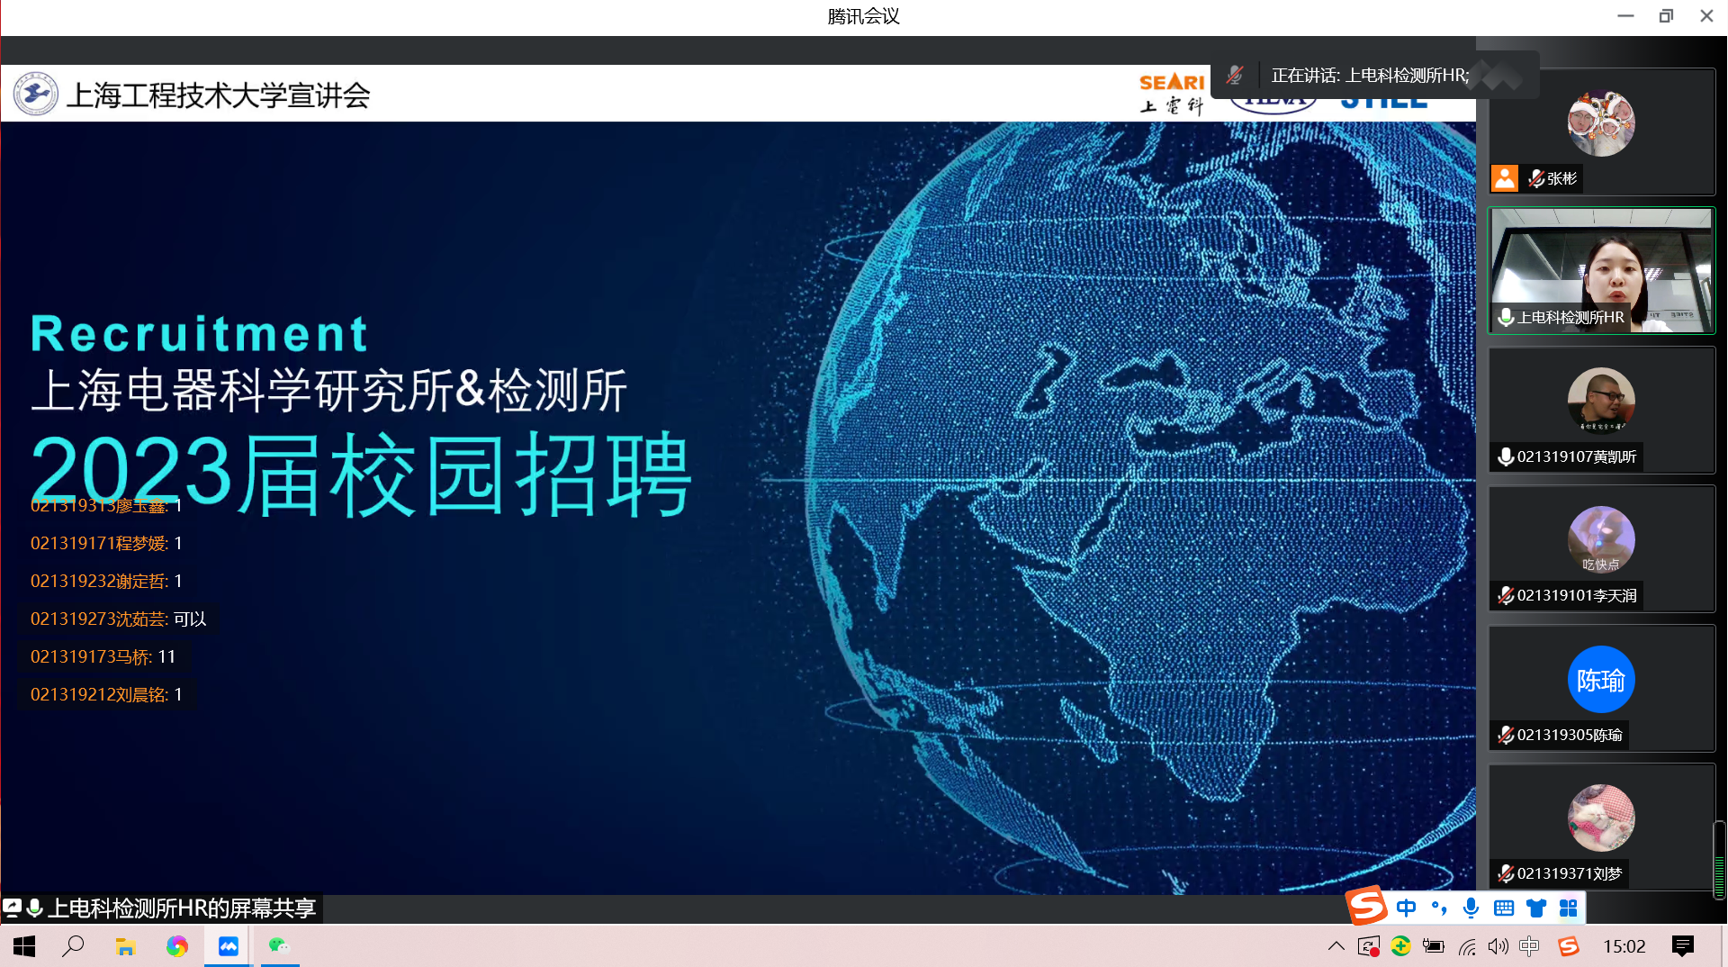This screenshot has height=967, width=1728.
Task: Toggle the system tray 中 language indicator
Action: 1528,946
